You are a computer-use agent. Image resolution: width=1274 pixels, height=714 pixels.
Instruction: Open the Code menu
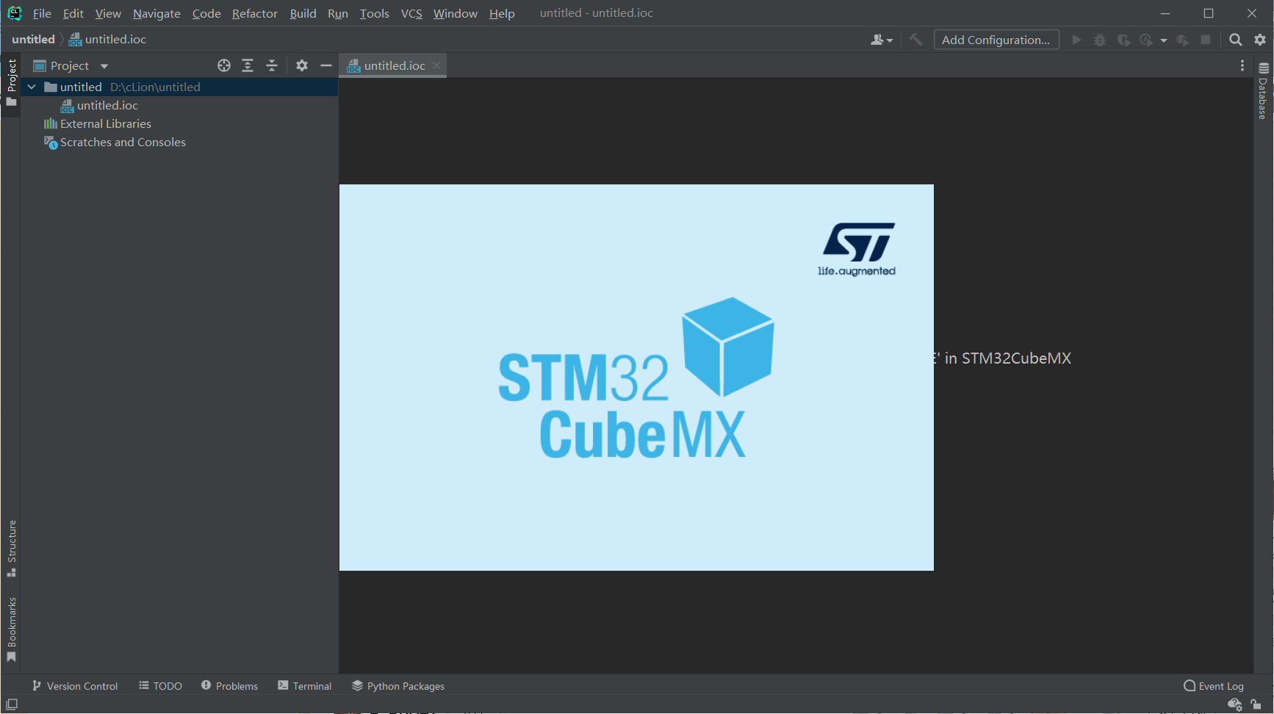[x=206, y=13]
